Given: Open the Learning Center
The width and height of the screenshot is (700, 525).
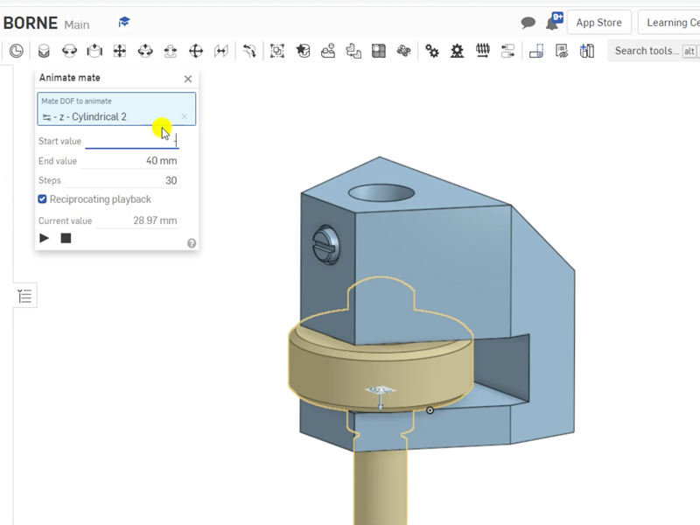Looking at the screenshot, I should click(669, 23).
